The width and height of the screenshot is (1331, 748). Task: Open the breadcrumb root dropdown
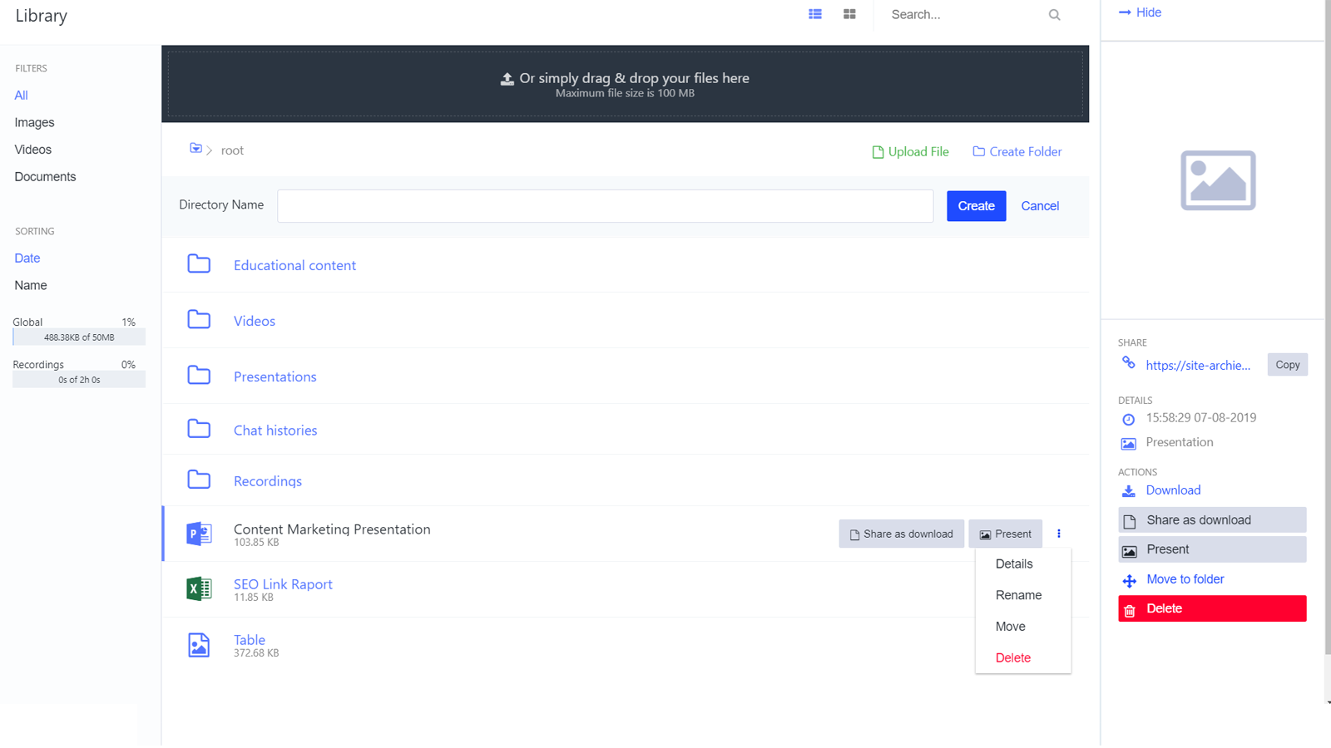(x=196, y=150)
